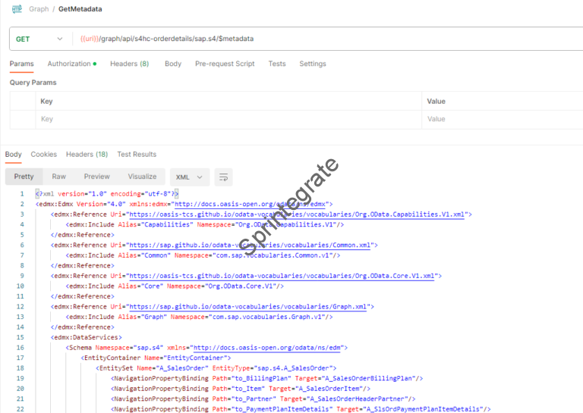Switch response view to Preview
583x413 pixels.
[96, 177]
